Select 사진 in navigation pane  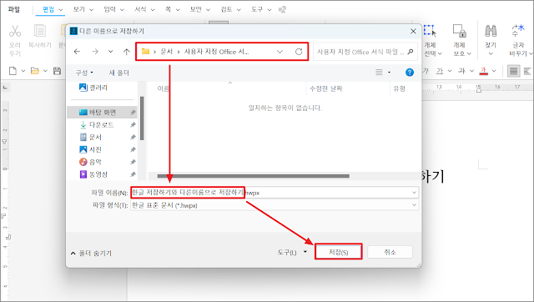[x=95, y=149]
